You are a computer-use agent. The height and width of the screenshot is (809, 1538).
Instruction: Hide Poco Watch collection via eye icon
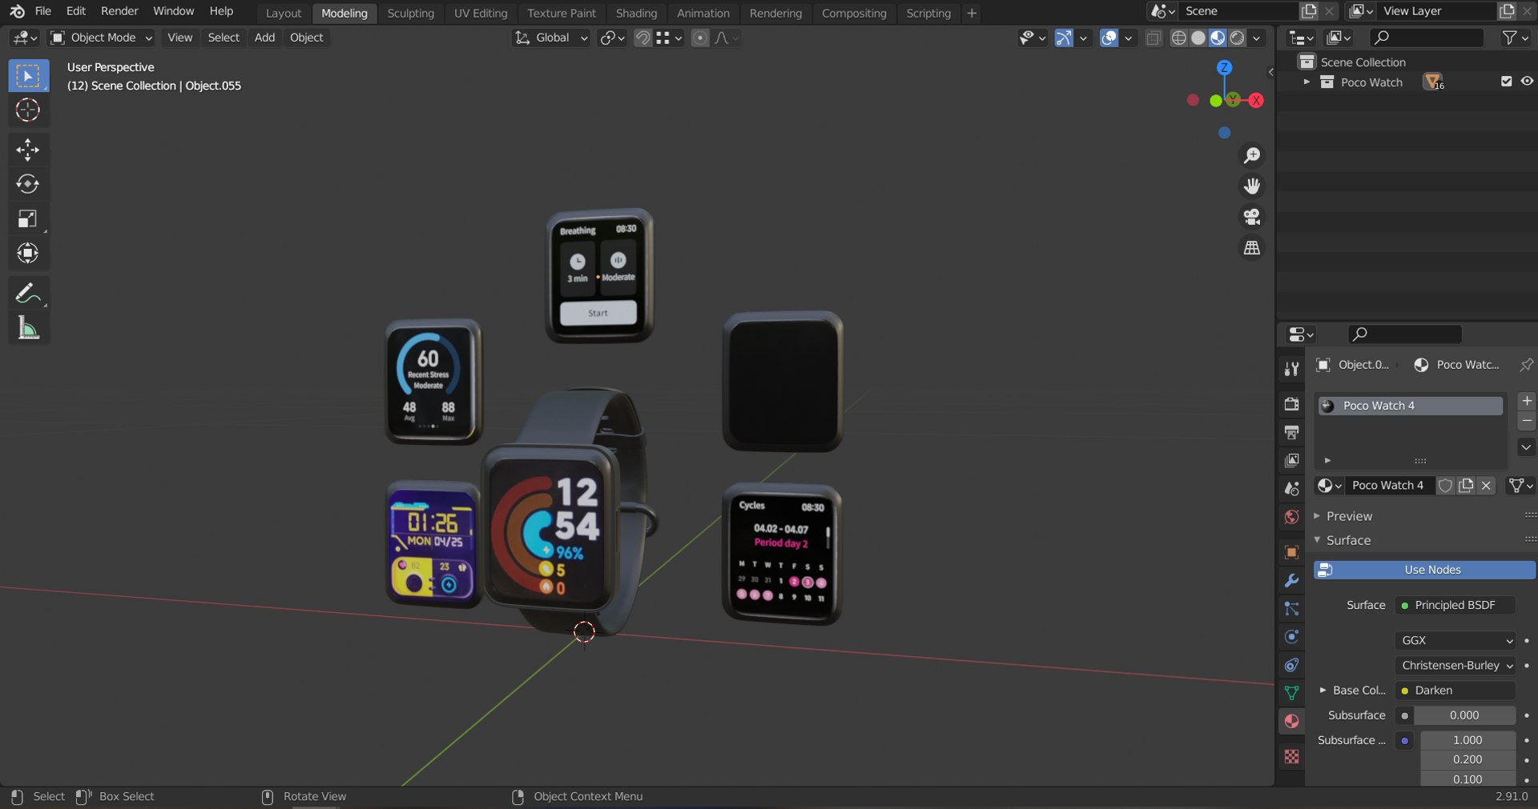1527,82
